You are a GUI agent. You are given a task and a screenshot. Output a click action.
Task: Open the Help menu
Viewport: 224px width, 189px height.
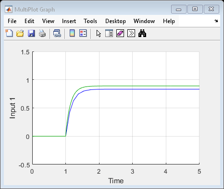point(169,21)
